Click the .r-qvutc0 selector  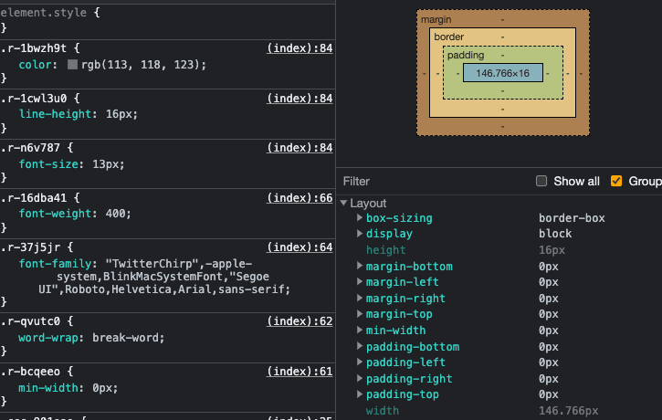pos(30,321)
